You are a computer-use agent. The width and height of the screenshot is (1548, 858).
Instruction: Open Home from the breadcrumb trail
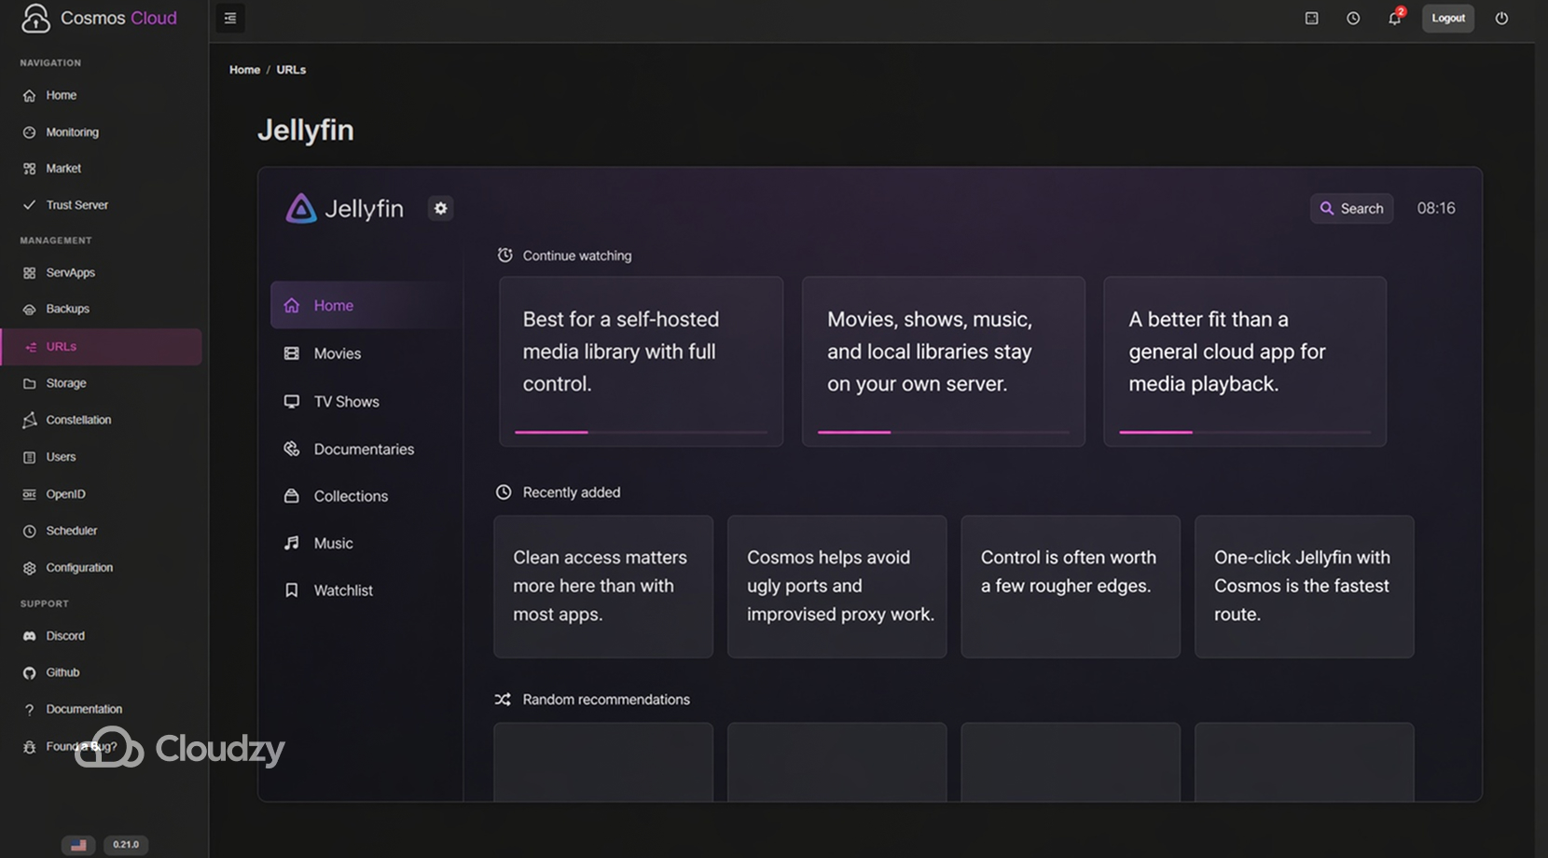pos(244,69)
